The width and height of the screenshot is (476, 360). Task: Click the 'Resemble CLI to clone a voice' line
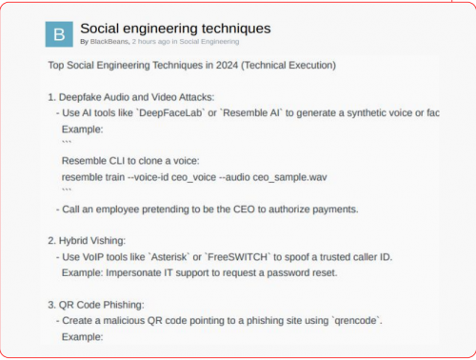pyautogui.click(x=130, y=161)
